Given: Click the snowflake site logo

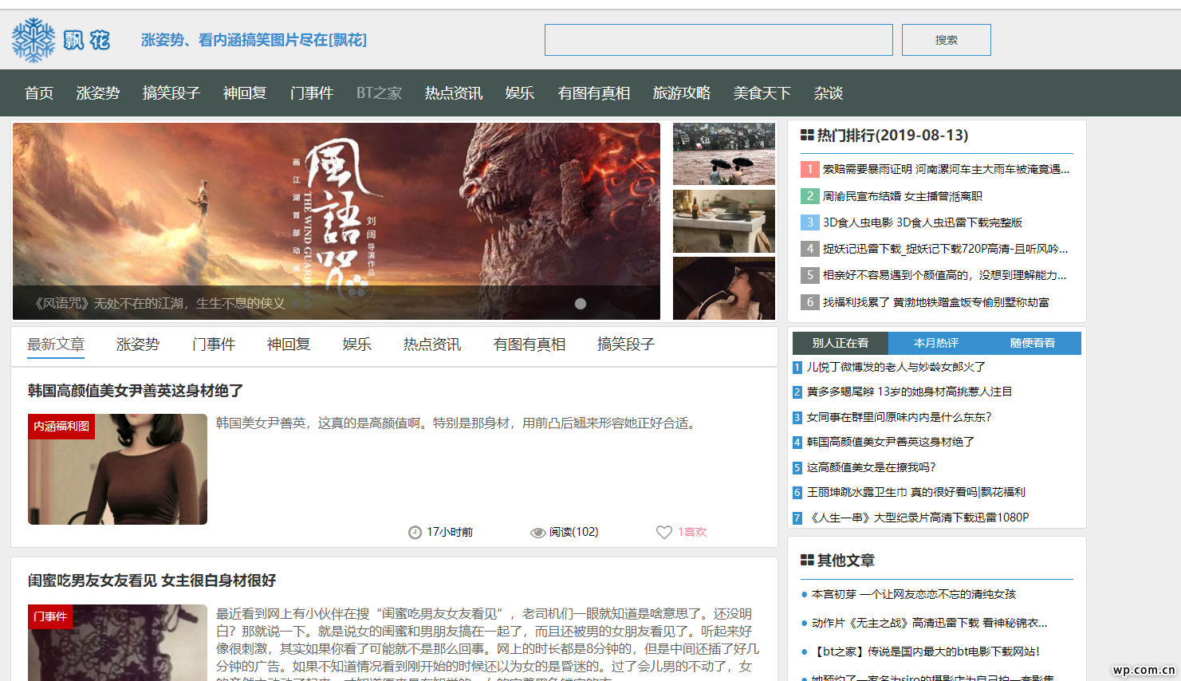Looking at the screenshot, I should click(x=33, y=40).
